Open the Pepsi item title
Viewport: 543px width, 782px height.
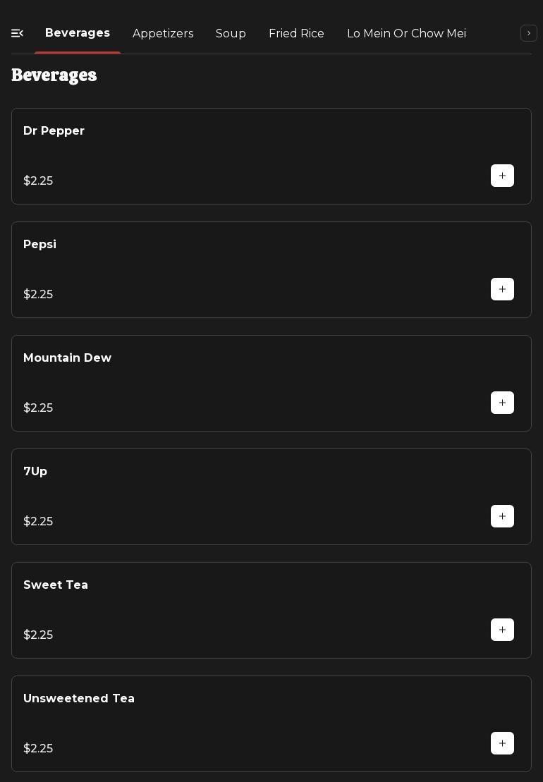click(39, 245)
